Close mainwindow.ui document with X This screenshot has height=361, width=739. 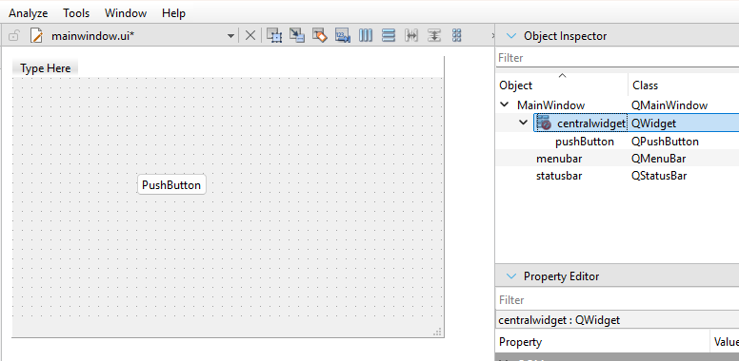click(x=250, y=35)
